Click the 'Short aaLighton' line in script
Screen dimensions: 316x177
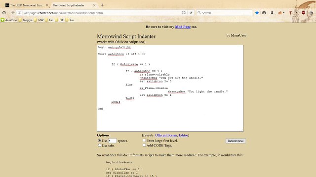coord(121,54)
